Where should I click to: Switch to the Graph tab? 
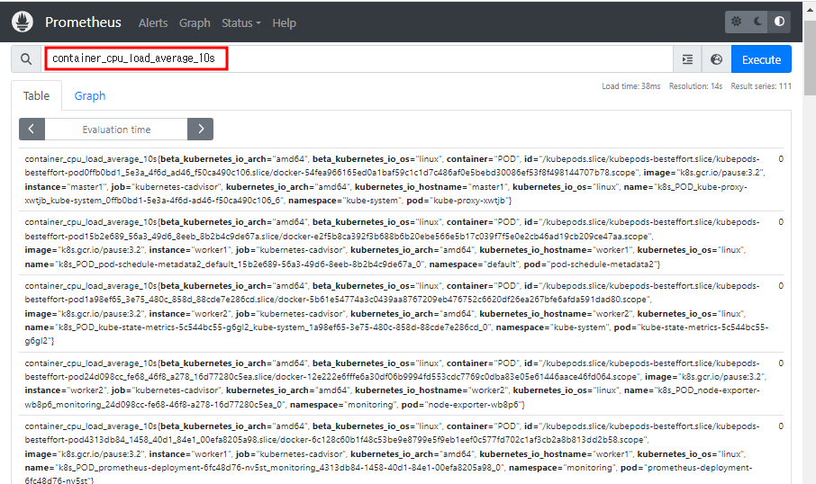pos(89,95)
